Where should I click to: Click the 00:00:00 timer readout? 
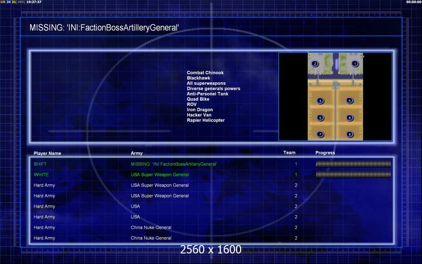click(x=414, y=2)
